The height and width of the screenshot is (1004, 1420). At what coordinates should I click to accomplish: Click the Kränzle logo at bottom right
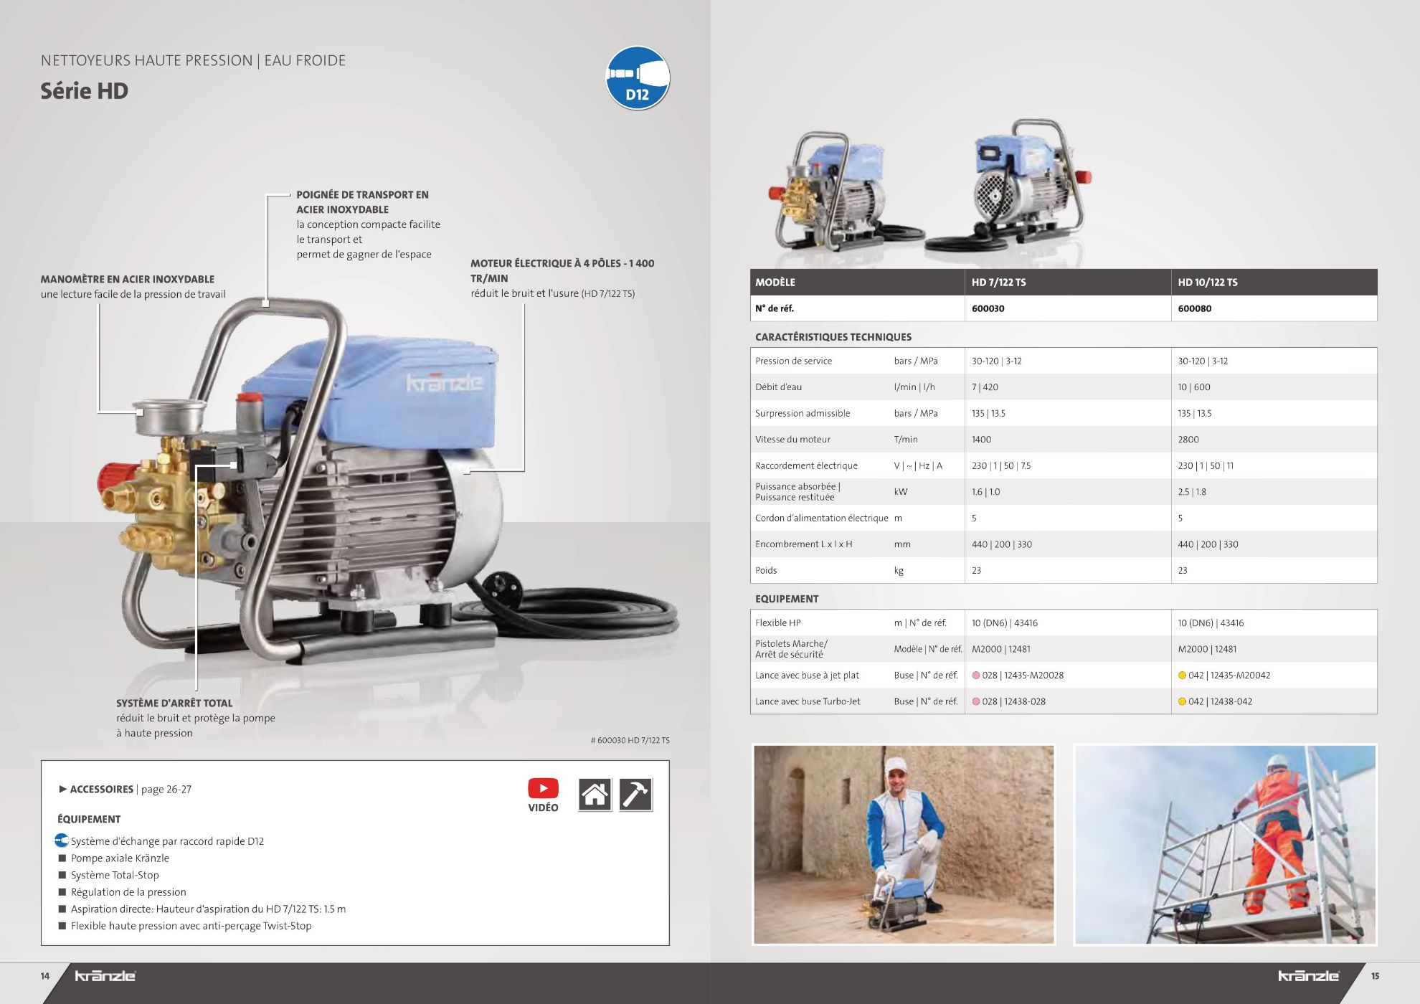[x=1308, y=976]
